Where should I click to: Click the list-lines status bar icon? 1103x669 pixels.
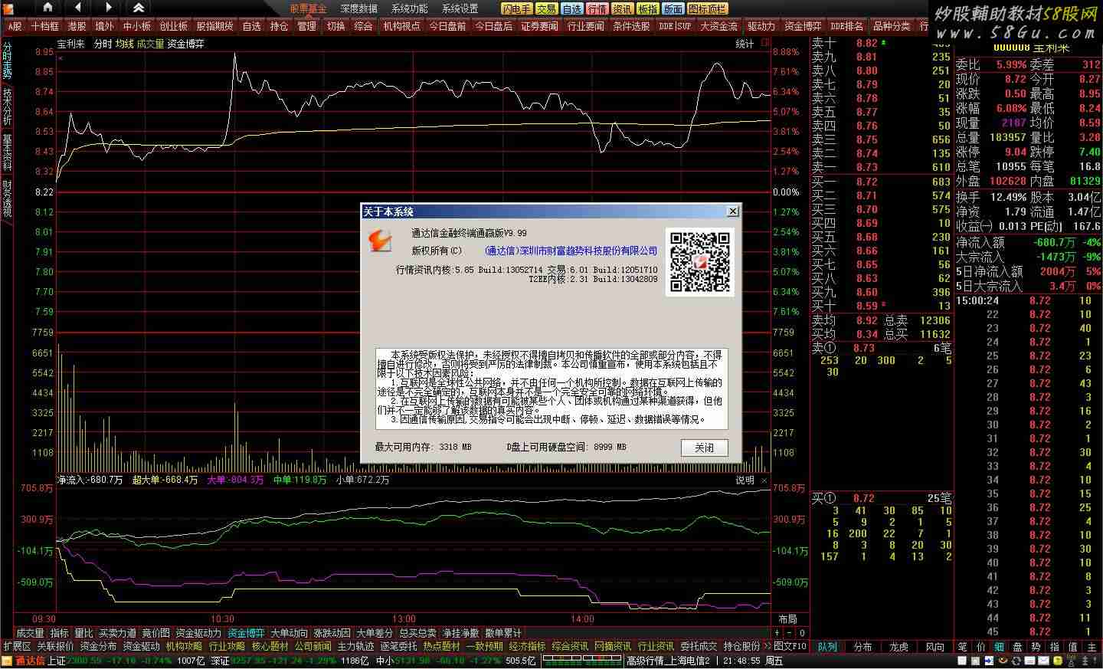point(1030,661)
